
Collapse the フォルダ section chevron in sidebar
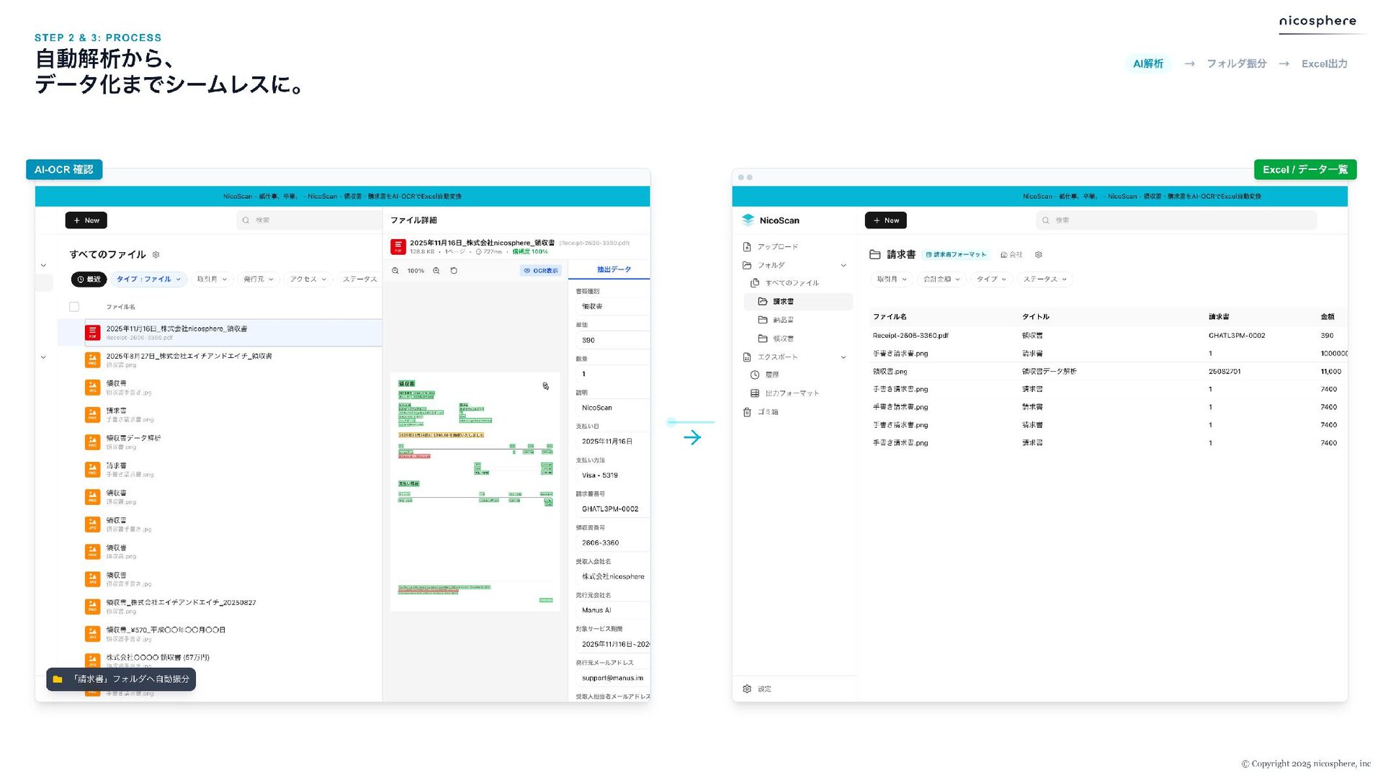point(843,265)
